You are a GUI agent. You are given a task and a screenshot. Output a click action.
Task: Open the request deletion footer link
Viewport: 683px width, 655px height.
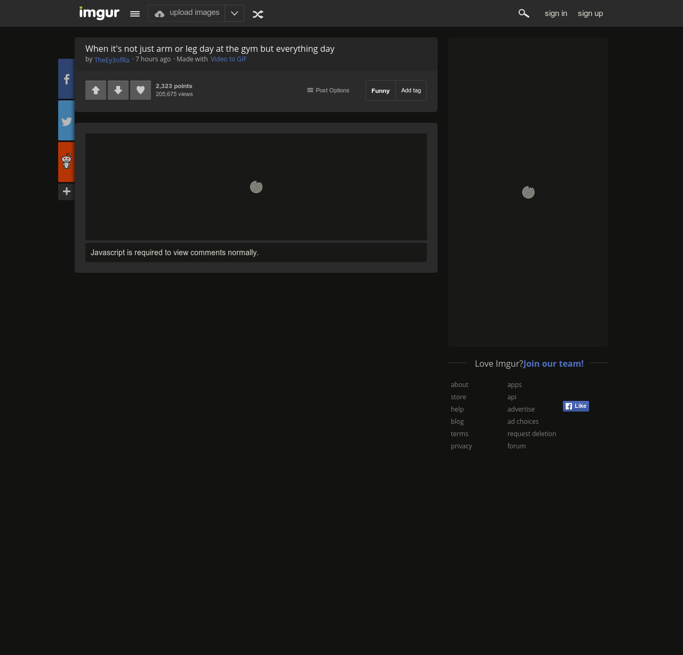pos(531,434)
